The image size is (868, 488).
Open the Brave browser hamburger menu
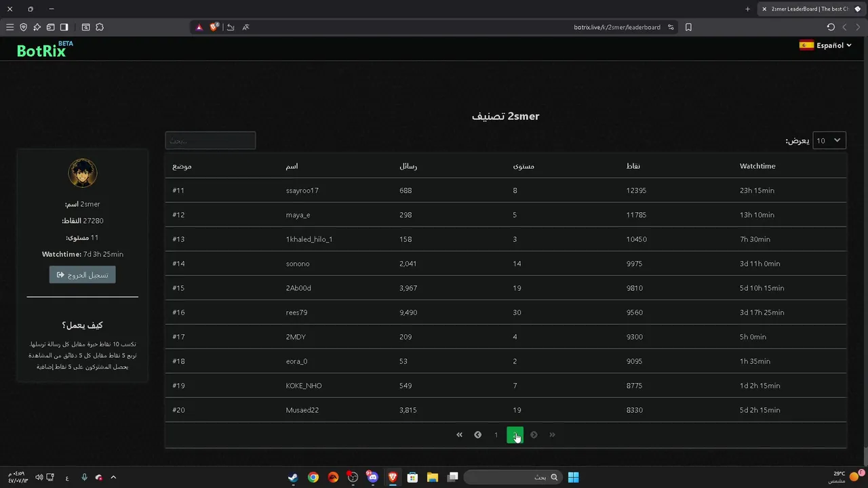[9, 27]
